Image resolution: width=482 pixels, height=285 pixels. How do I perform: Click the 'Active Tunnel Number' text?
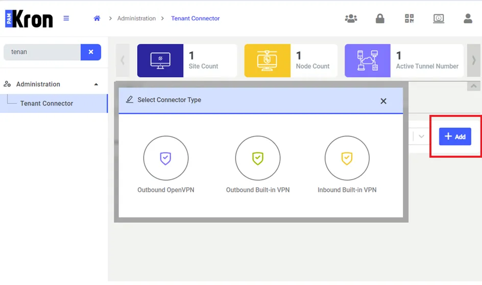[x=427, y=66]
